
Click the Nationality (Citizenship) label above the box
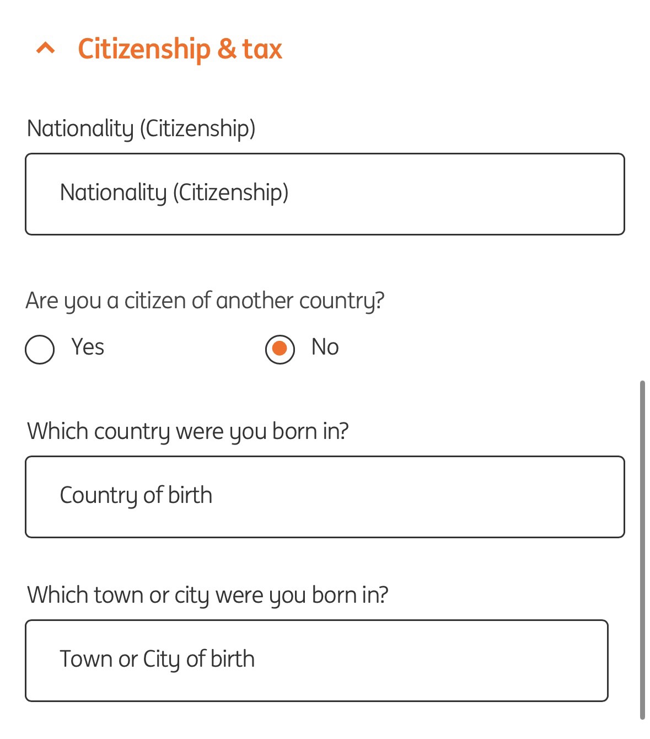pyautogui.click(x=141, y=128)
